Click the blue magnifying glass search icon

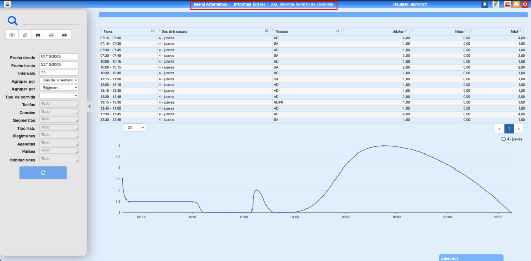point(12,21)
